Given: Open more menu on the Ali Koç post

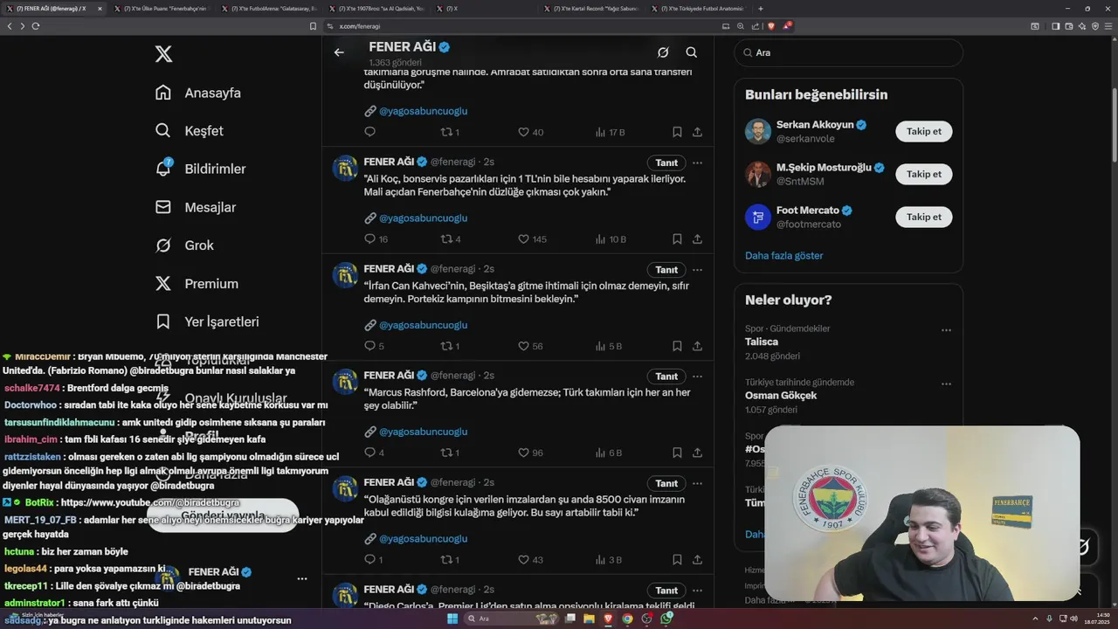Looking at the screenshot, I should [697, 162].
